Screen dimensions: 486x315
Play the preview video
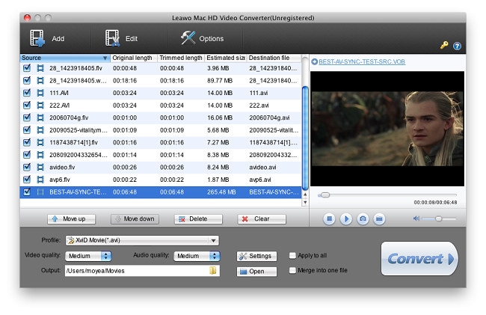click(346, 219)
